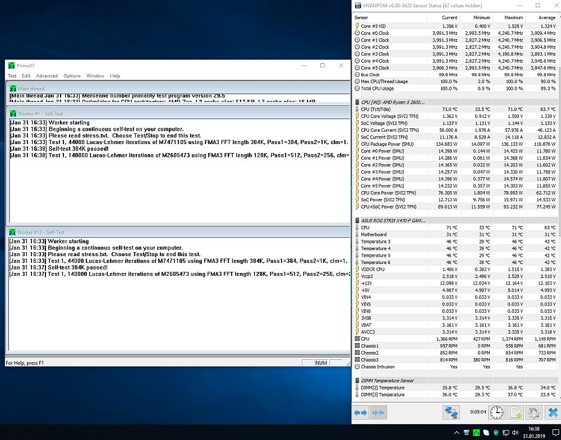Select the Core #0 Clock sensor row
Viewport: 561px width, 440px height.
(x=455, y=33)
